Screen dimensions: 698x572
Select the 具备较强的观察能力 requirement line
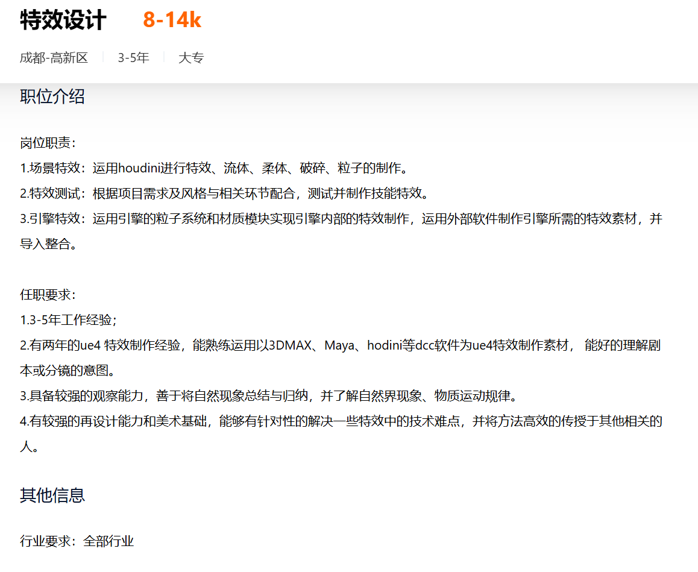click(269, 396)
